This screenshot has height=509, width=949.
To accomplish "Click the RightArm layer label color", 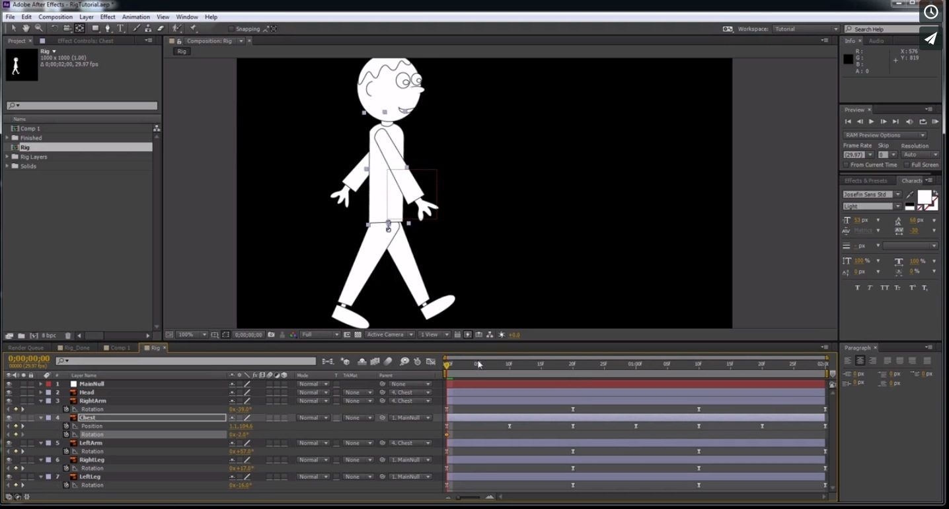I will [x=48, y=401].
